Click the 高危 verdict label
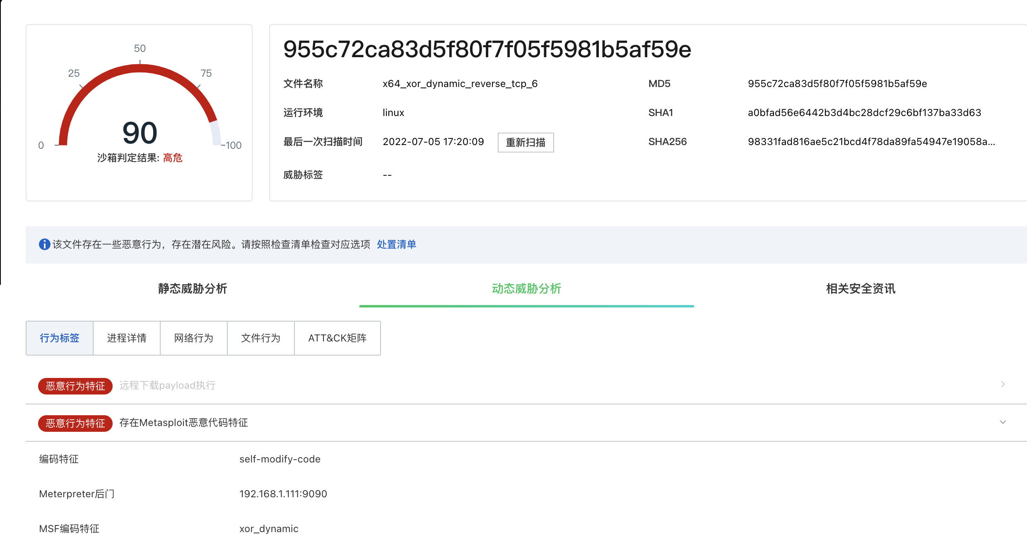1027x547 pixels. click(173, 158)
